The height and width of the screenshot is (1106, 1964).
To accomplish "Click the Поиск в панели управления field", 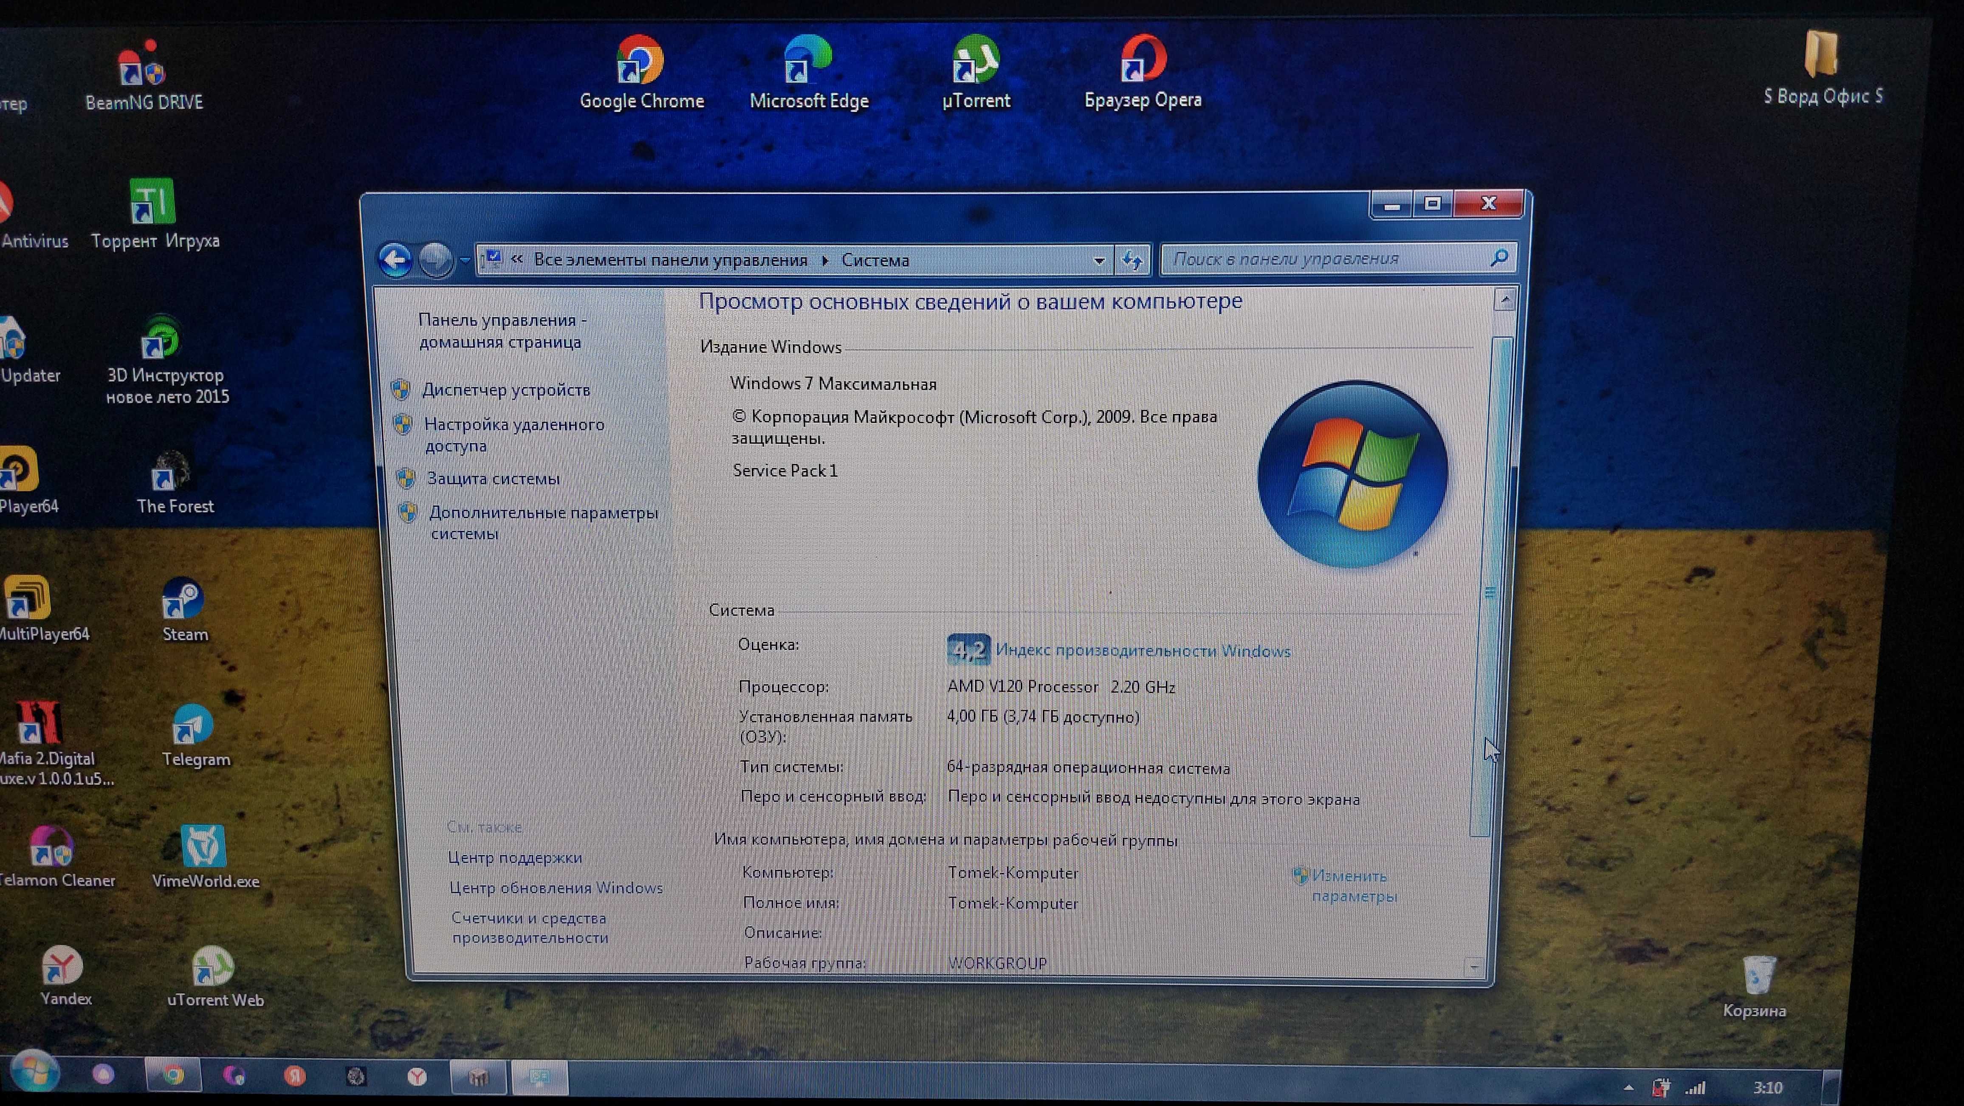I will pos(1338,259).
